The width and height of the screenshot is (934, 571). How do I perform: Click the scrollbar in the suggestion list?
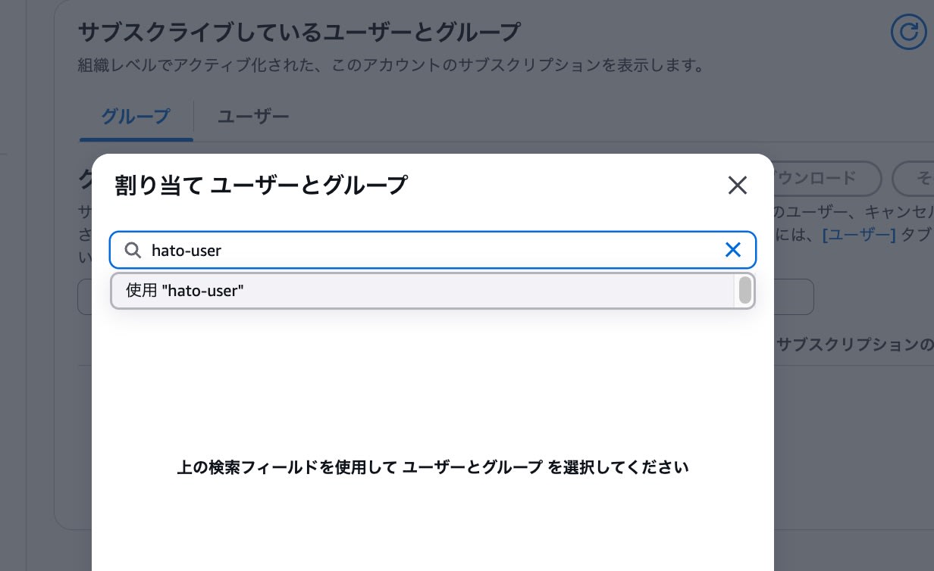[x=745, y=290]
